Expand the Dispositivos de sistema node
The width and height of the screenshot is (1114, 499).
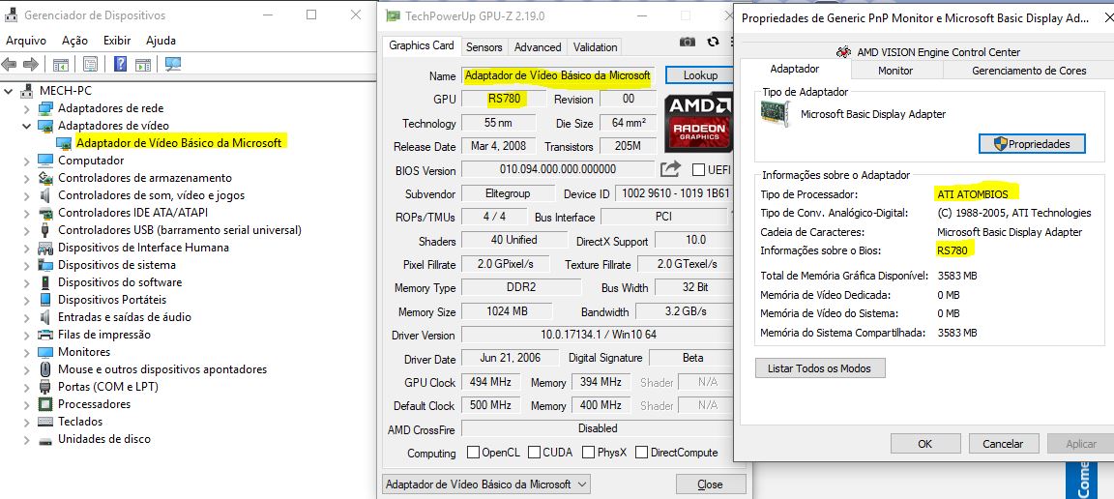(x=27, y=265)
